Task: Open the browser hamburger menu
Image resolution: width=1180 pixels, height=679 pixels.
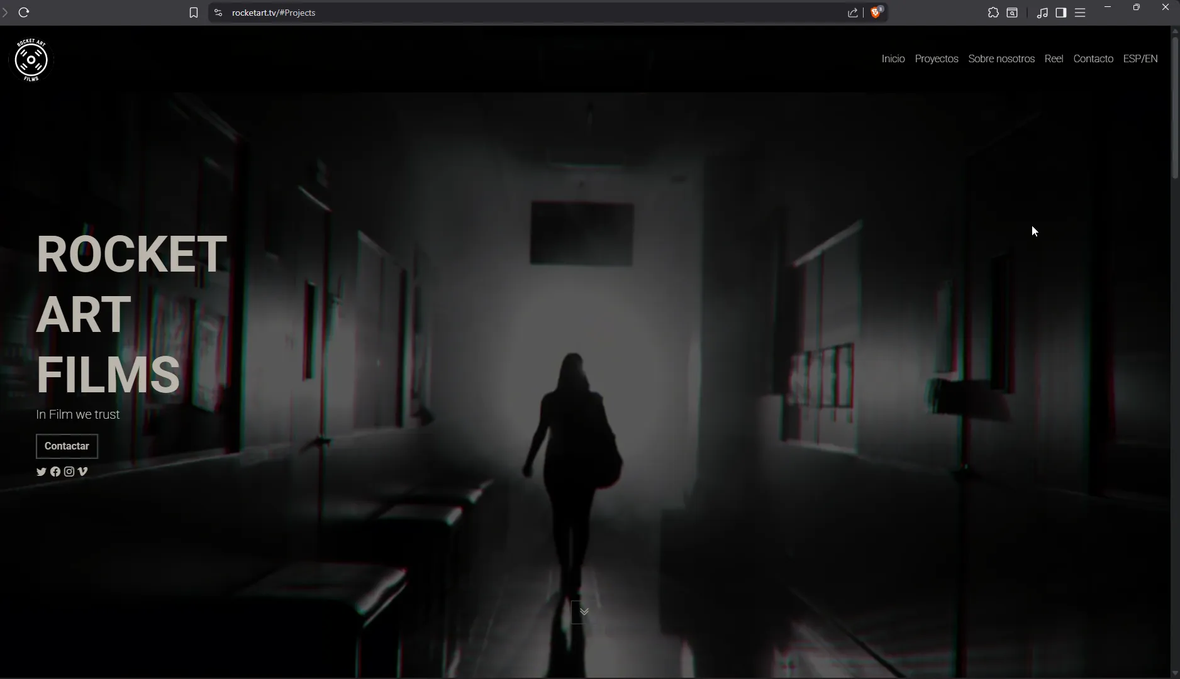Action: (x=1081, y=12)
